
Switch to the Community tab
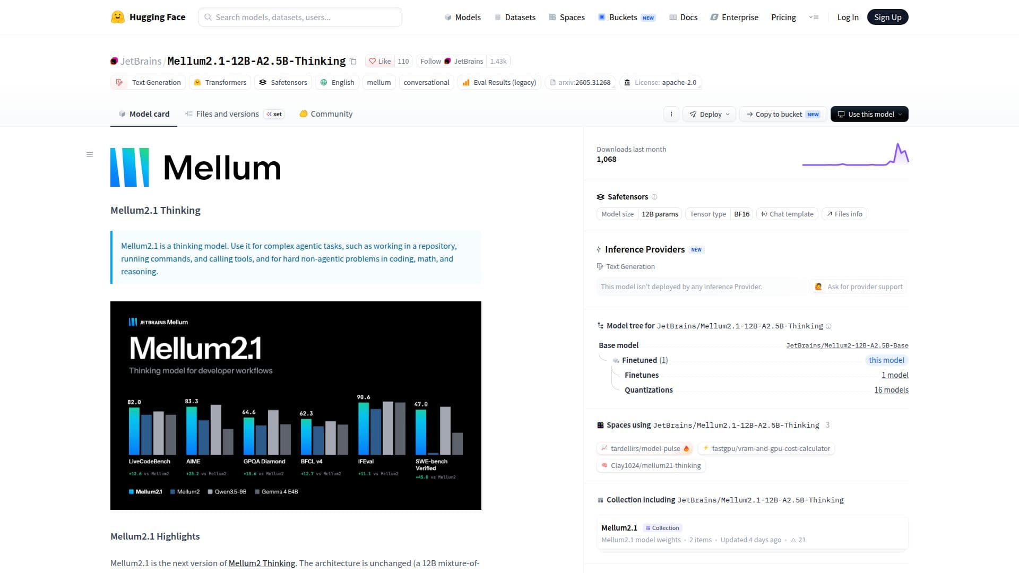326,114
